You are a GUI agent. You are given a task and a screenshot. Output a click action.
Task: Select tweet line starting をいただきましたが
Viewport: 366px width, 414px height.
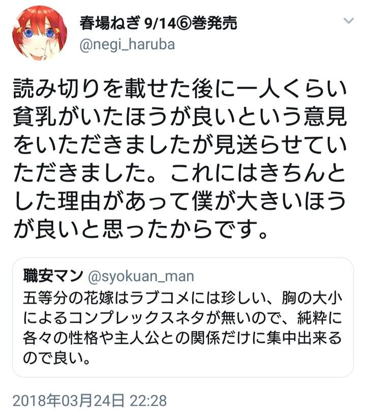coord(180,145)
